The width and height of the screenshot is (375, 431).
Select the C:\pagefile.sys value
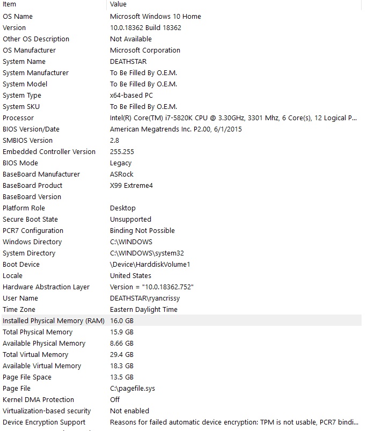tap(133, 389)
